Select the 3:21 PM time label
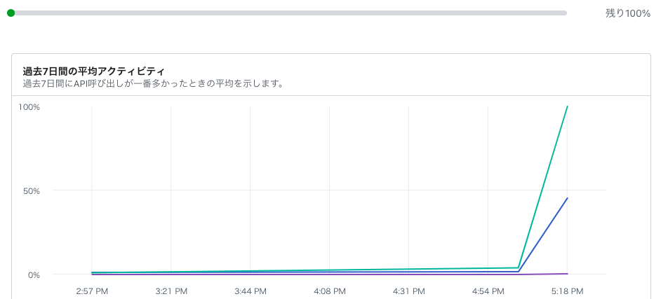Image resolution: width=661 pixels, height=299 pixels. [x=171, y=290]
